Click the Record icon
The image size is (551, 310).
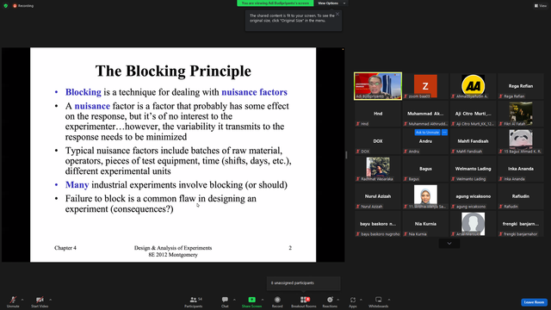(x=277, y=300)
